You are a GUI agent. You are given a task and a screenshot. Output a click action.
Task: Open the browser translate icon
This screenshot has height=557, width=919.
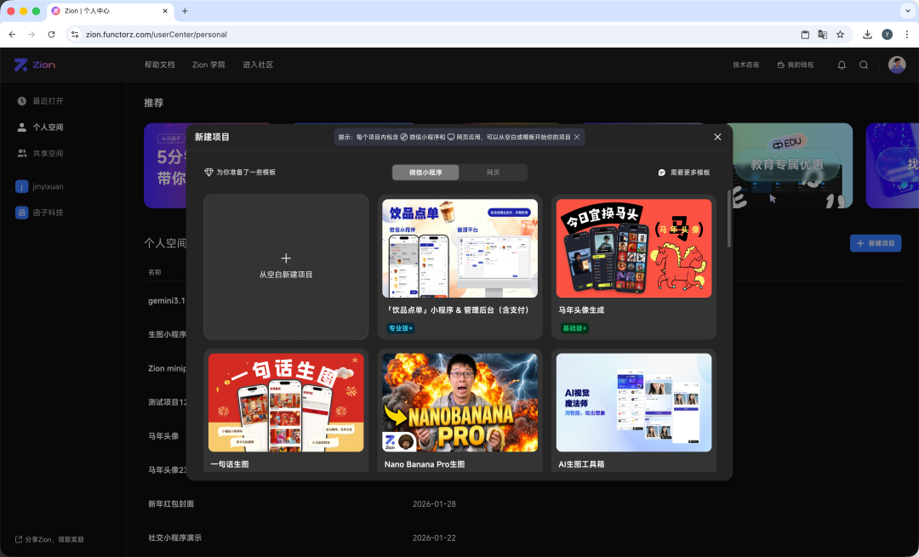tap(822, 35)
